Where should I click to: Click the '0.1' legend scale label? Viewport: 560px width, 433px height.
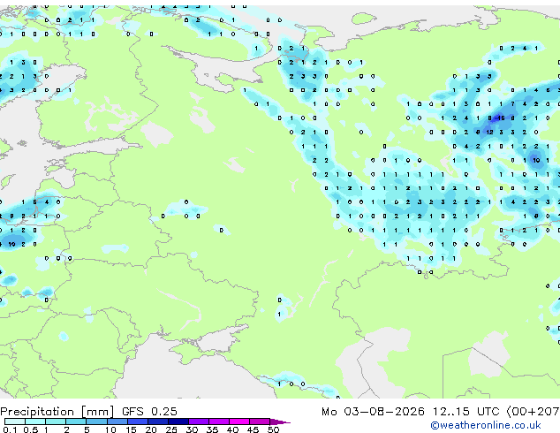click(x=10, y=429)
